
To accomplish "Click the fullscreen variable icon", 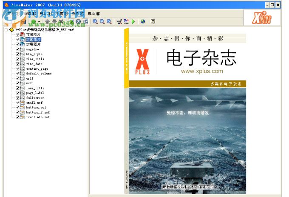I will tap(22, 98).
